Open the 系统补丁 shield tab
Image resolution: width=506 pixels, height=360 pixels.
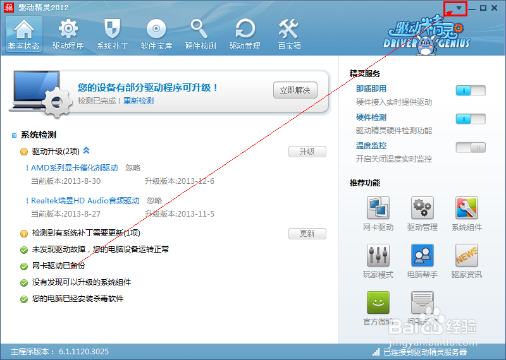coord(113,34)
